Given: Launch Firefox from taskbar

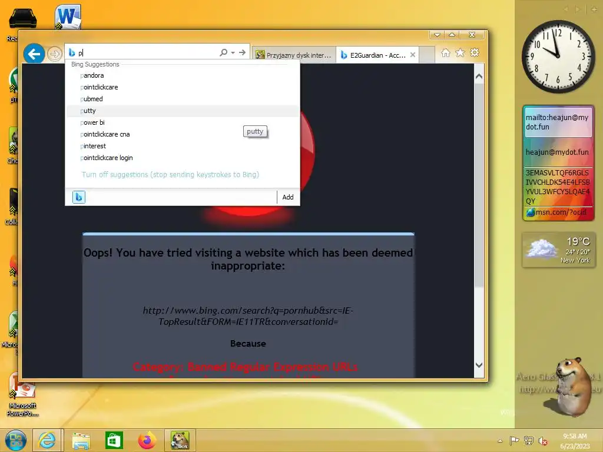Looking at the screenshot, I should click(x=147, y=440).
